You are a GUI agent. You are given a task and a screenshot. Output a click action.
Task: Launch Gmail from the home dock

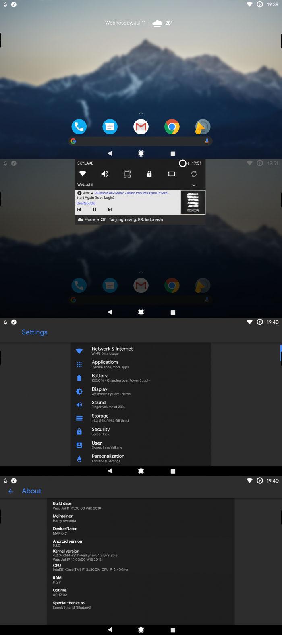pyautogui.click(x=141, y=127)
